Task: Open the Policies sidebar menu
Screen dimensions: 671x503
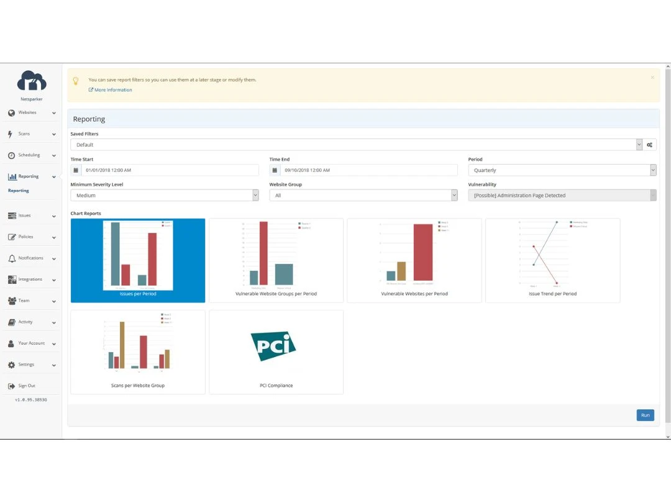Action: tap(32, 237)
